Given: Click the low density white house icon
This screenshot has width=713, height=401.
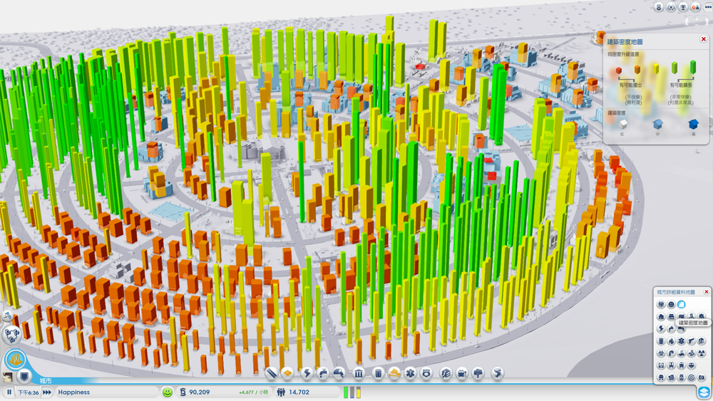Looking at the screenshot, I should click(622, 124).
